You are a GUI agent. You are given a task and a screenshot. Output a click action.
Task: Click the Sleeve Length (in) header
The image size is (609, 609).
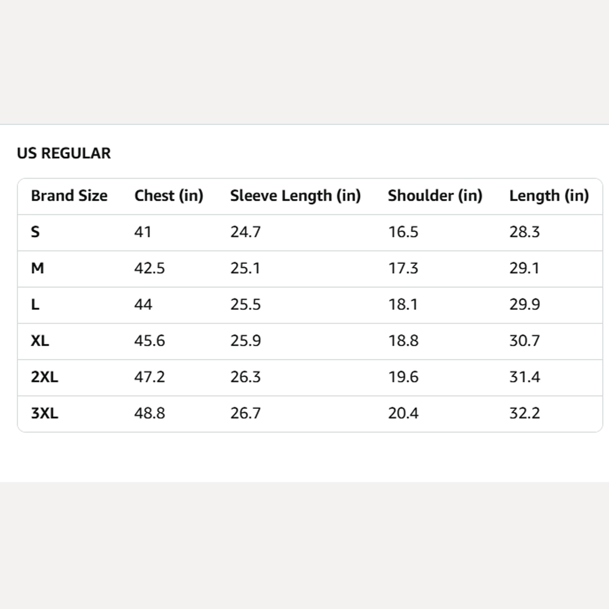(x=295, y=196)
